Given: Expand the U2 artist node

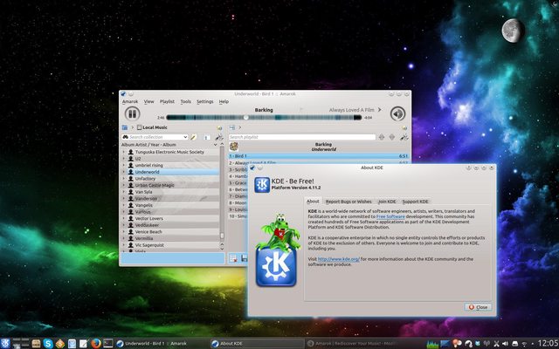Looking at the screenshot, I should click(x=124, y=159).
